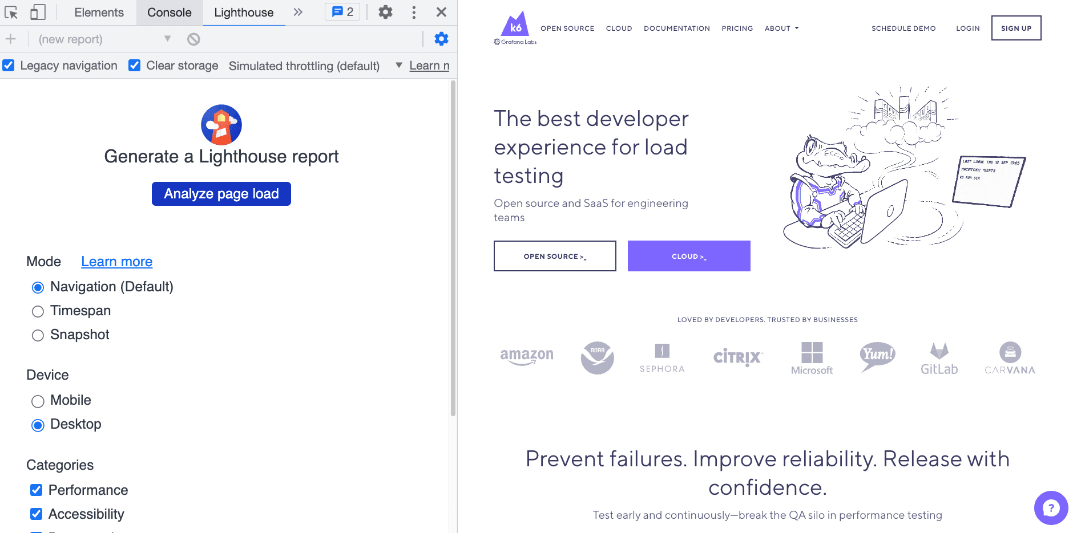Open the console messages drawer

342,11
